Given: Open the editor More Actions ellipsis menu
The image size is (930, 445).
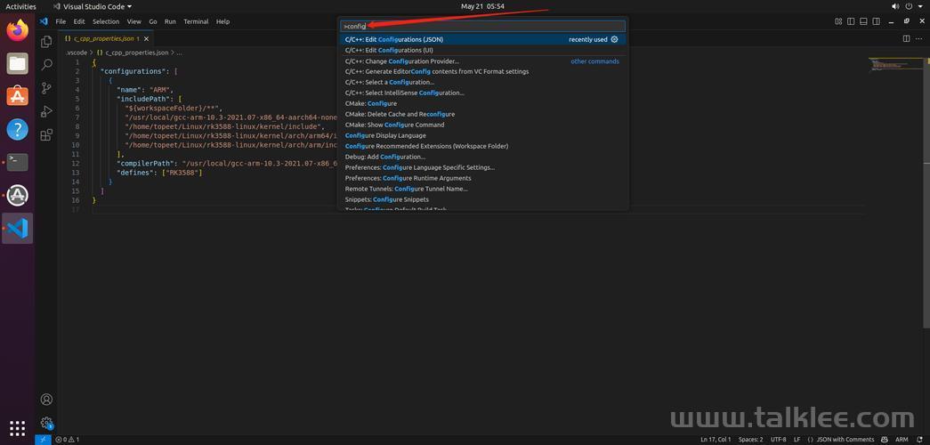Looking at the screenshot, I should point(919,38).
